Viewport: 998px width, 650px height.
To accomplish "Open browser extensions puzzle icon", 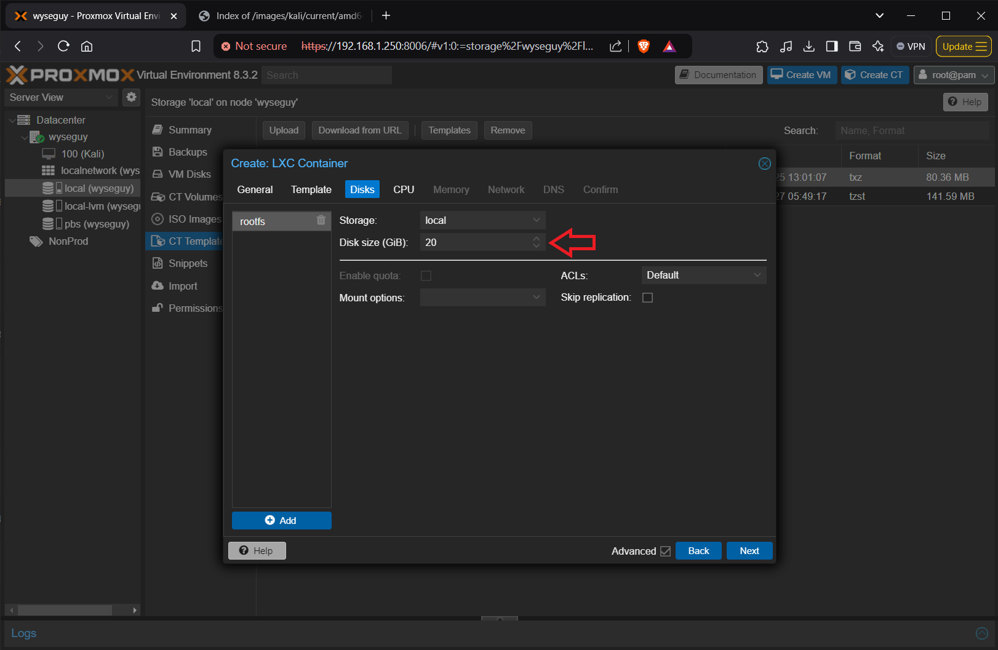I will click(762, 46).
